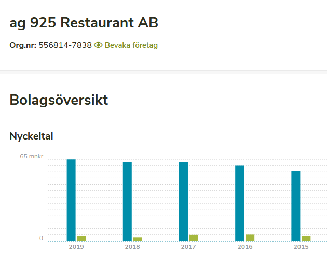Open the Bevaka företag link

[x=131, y=45]
